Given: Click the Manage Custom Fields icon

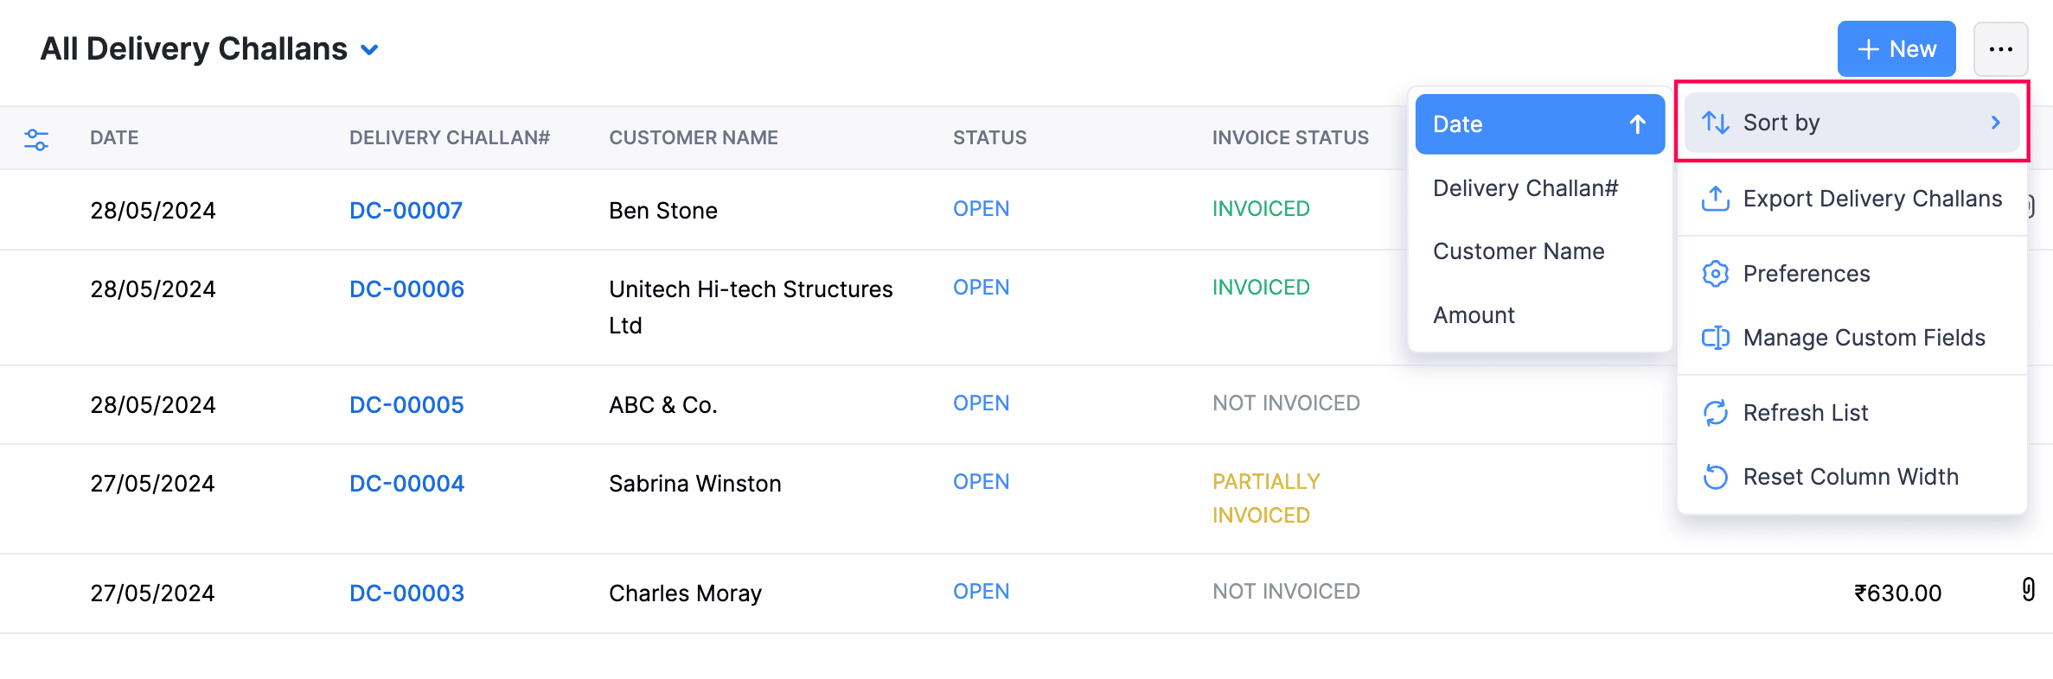Looking at the screenshot, I should coord(1715,338).
